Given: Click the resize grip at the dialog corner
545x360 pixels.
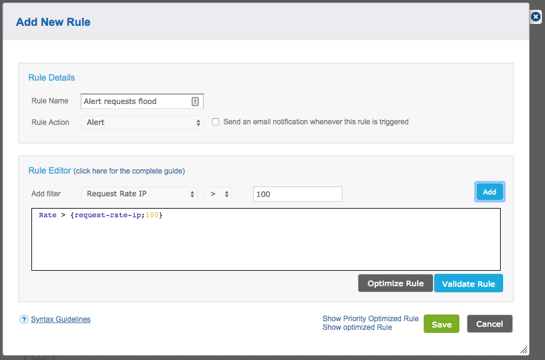Looking at the screenshot, I should (523, 350).
